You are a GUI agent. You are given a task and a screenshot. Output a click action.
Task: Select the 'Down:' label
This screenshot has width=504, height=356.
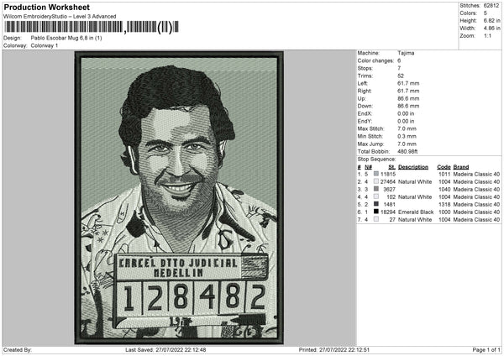(x=365, y=106)
